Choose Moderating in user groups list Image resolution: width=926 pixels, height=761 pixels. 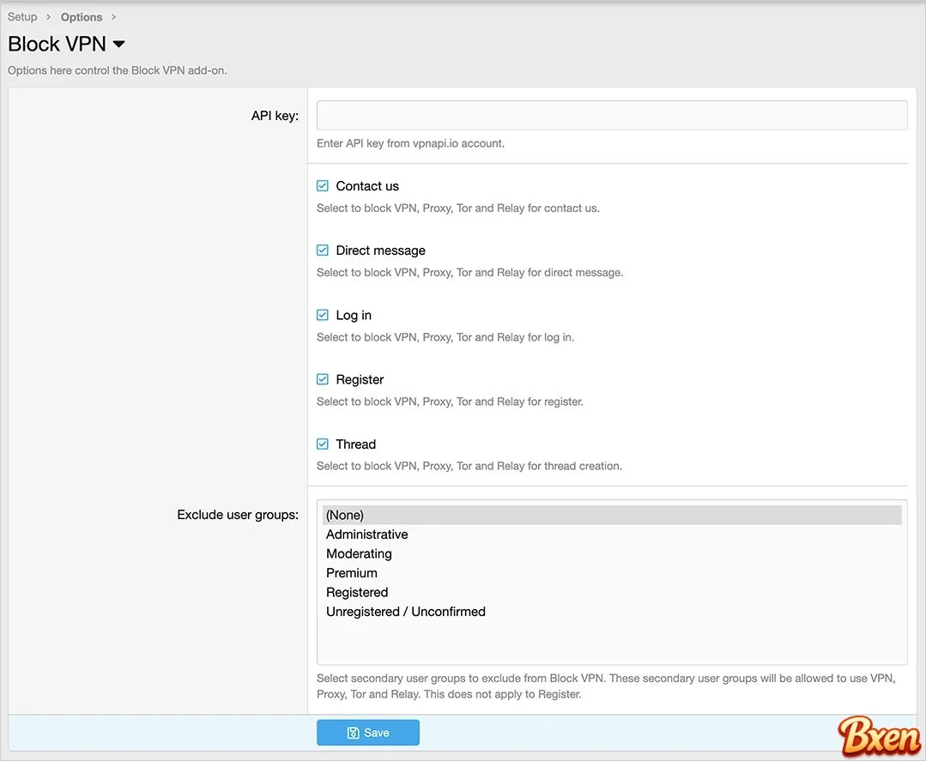coord(359,553)
